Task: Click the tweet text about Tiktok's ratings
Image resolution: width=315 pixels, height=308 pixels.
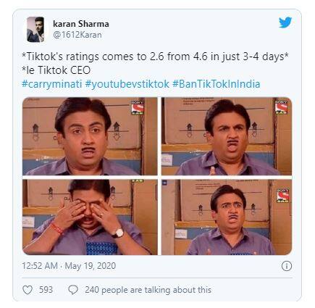Action: point(155,57)
